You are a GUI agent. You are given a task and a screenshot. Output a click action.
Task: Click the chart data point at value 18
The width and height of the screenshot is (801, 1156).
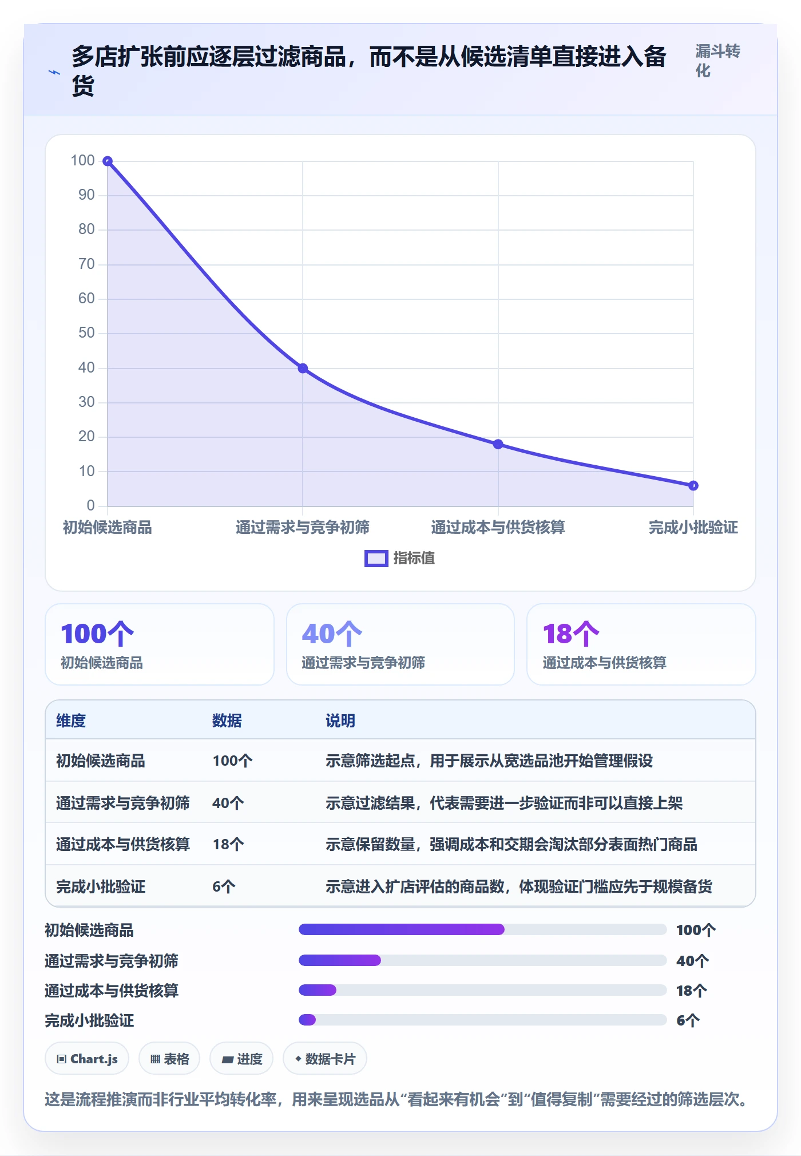pyautogui.click(x=498, y=444)
